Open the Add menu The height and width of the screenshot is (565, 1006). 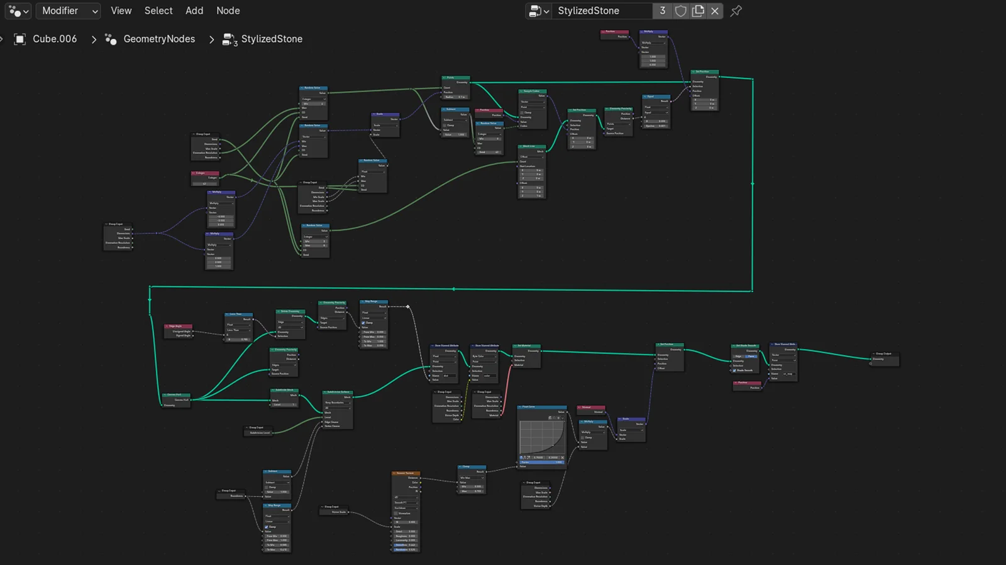coord(194,11)
